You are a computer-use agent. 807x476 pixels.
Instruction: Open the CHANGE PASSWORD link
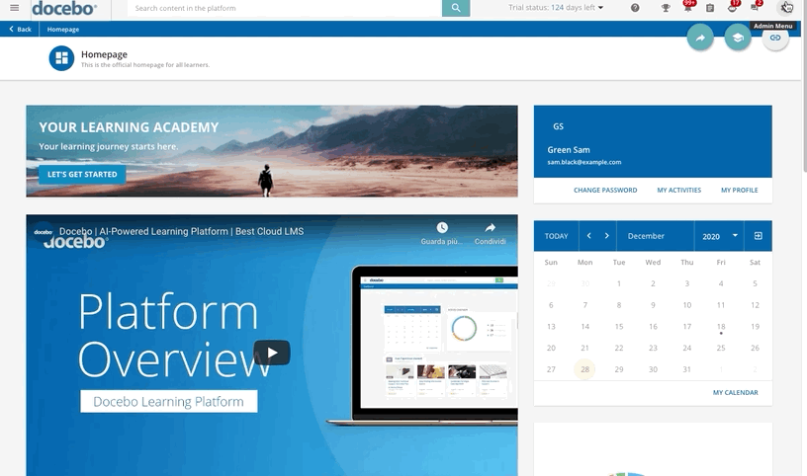click(x=605, y=190)
